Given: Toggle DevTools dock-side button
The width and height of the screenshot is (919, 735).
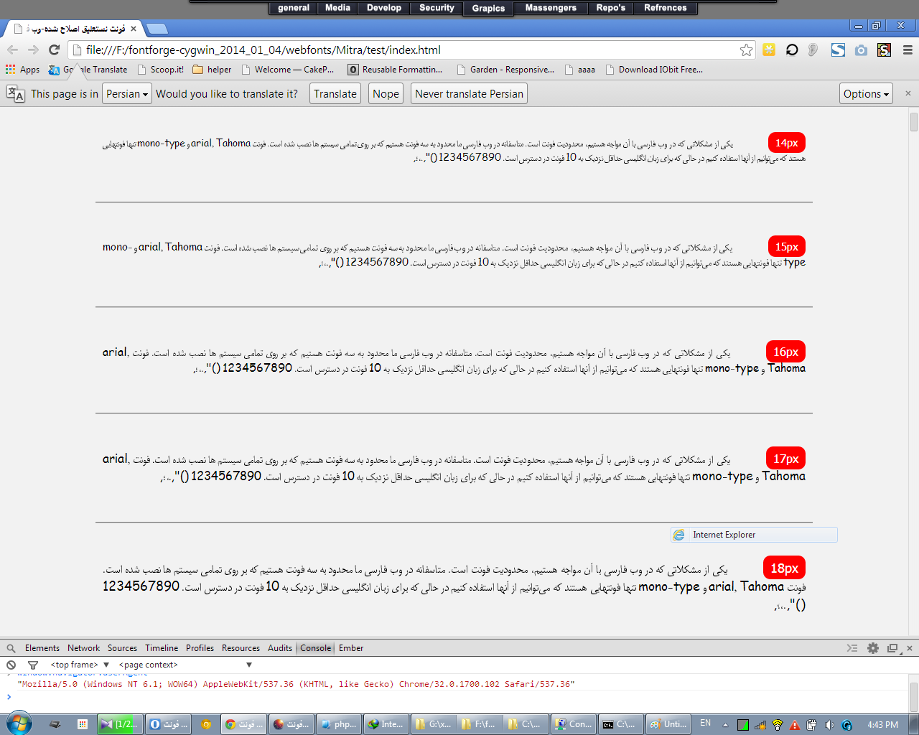Looking at the screenshot, I should [x=892, y=648].
